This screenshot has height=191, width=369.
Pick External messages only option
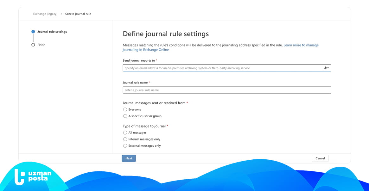(x=125, y=146)
